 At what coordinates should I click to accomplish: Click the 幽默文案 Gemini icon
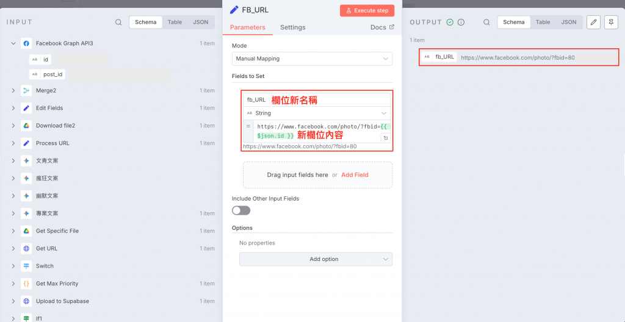tap(26, 196)
